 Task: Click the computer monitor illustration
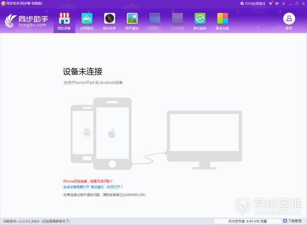(204, 140)
